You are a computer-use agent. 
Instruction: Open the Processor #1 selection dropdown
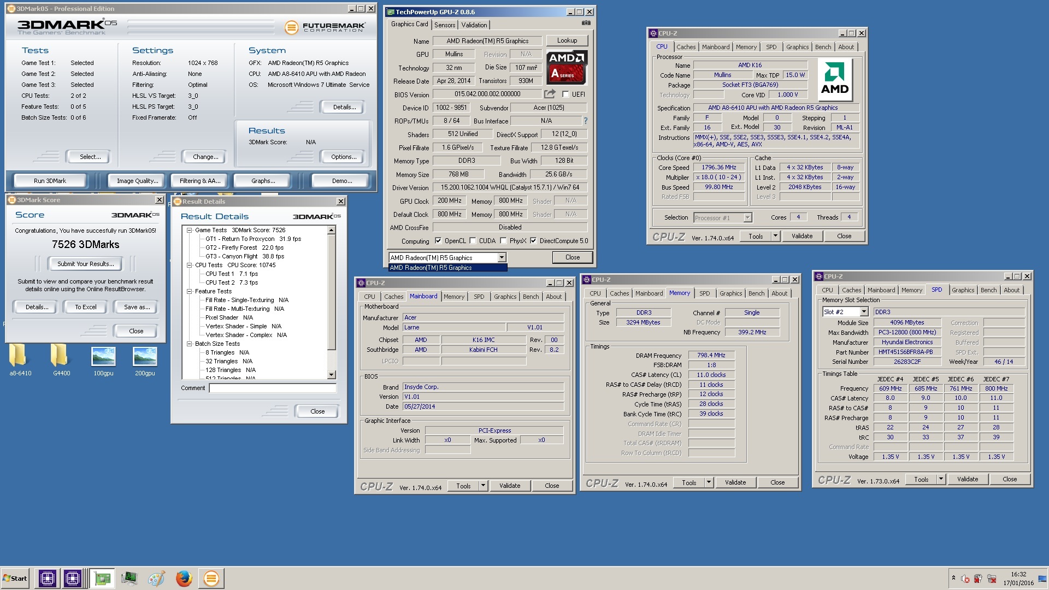(747, 217)
